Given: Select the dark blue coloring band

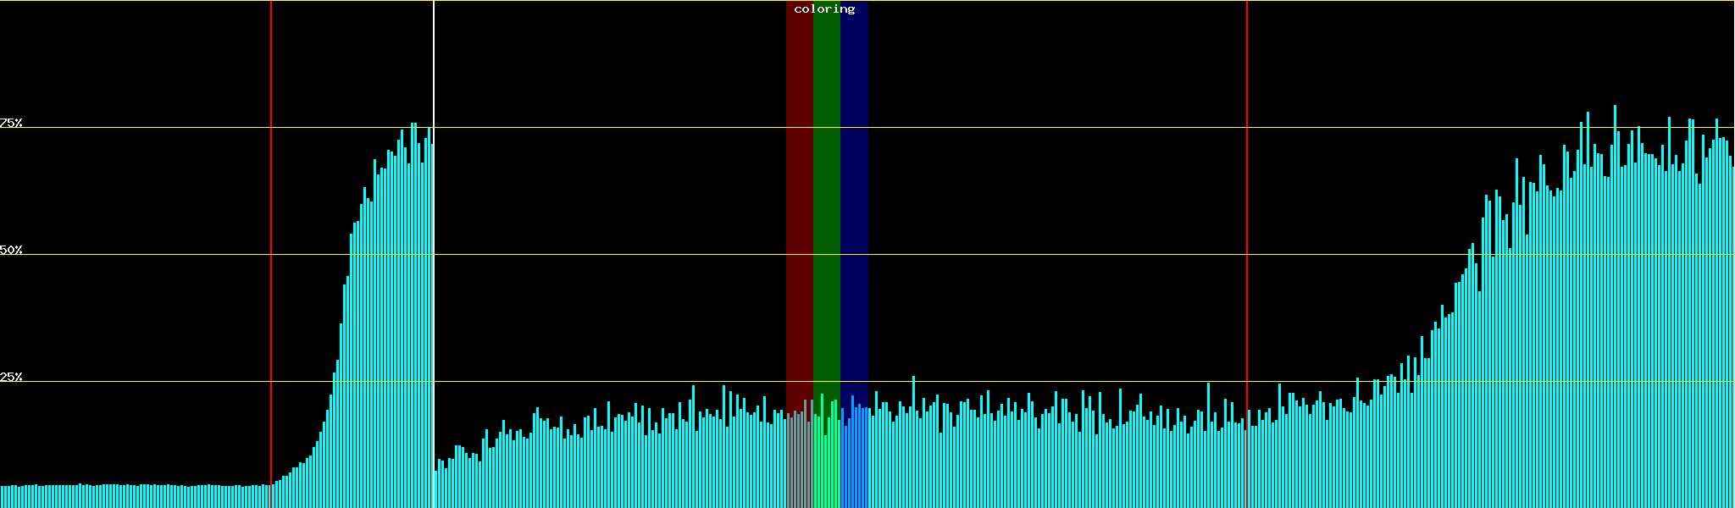Looking at the screenshot, I should (854, 212).
